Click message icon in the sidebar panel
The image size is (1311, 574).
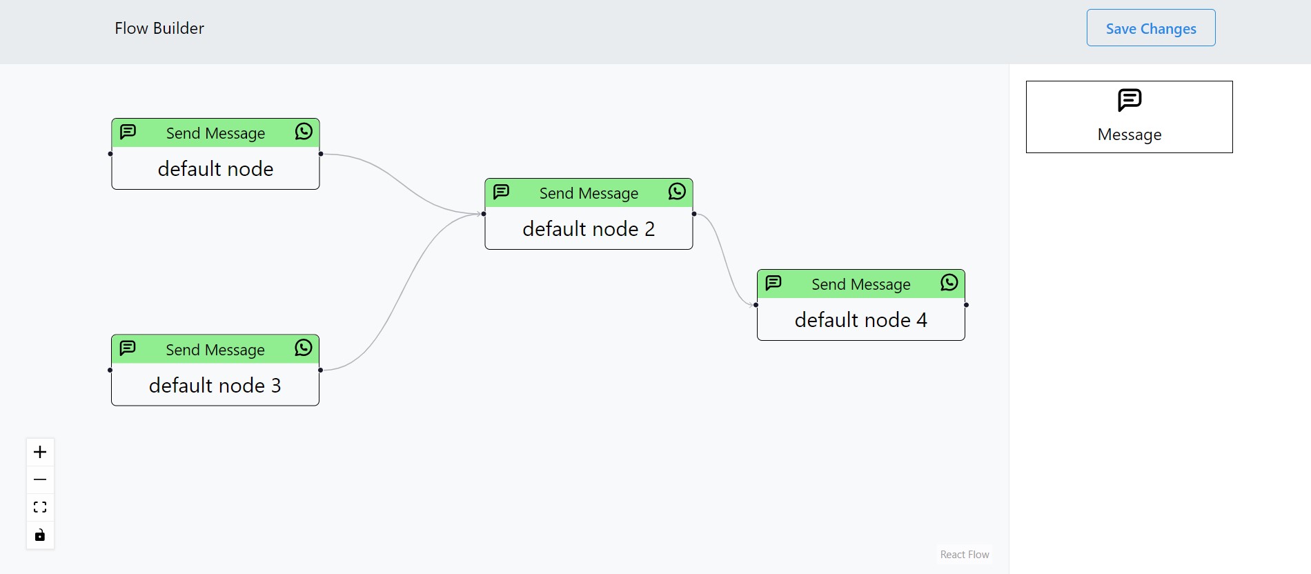(x=1130, y=101)
